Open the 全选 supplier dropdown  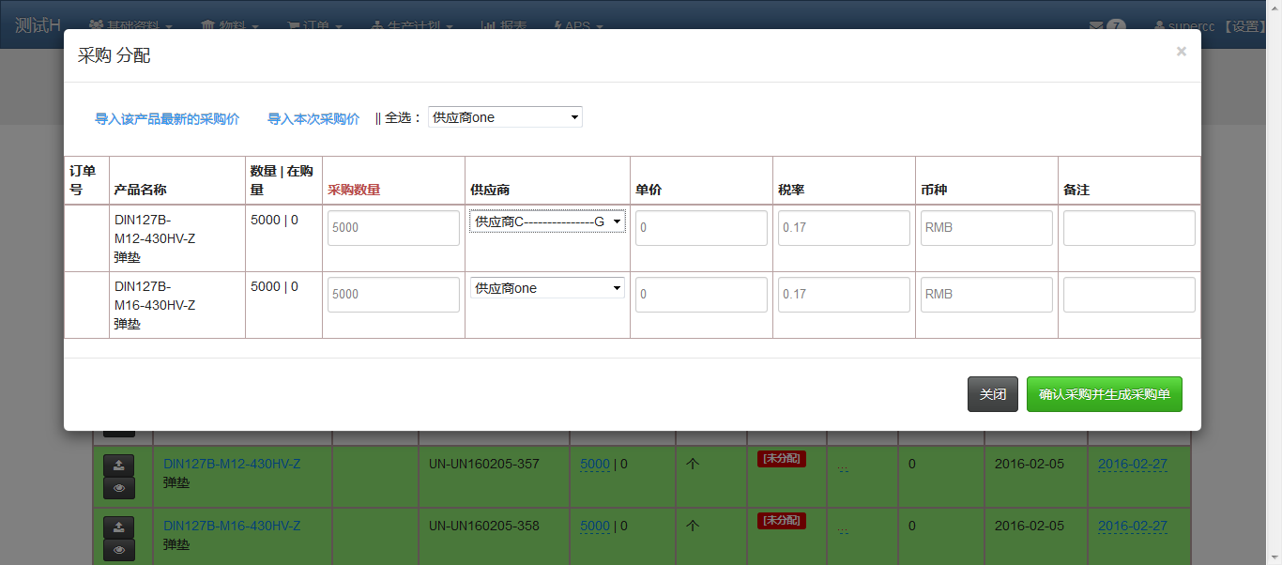point(505,117)
